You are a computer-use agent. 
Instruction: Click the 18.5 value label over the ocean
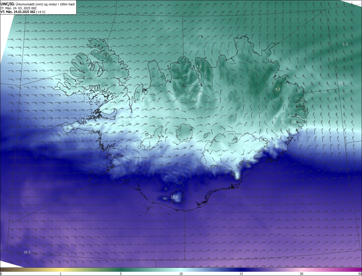click(x=27, y=252)
